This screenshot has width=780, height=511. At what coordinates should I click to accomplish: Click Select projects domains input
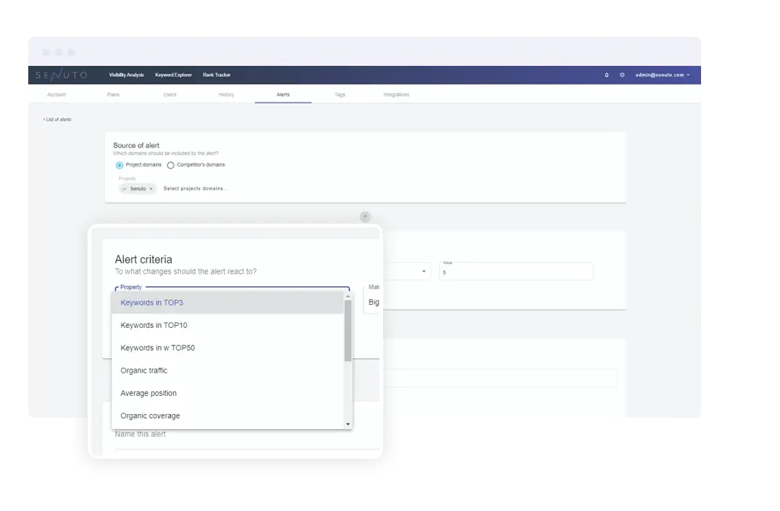196,189
